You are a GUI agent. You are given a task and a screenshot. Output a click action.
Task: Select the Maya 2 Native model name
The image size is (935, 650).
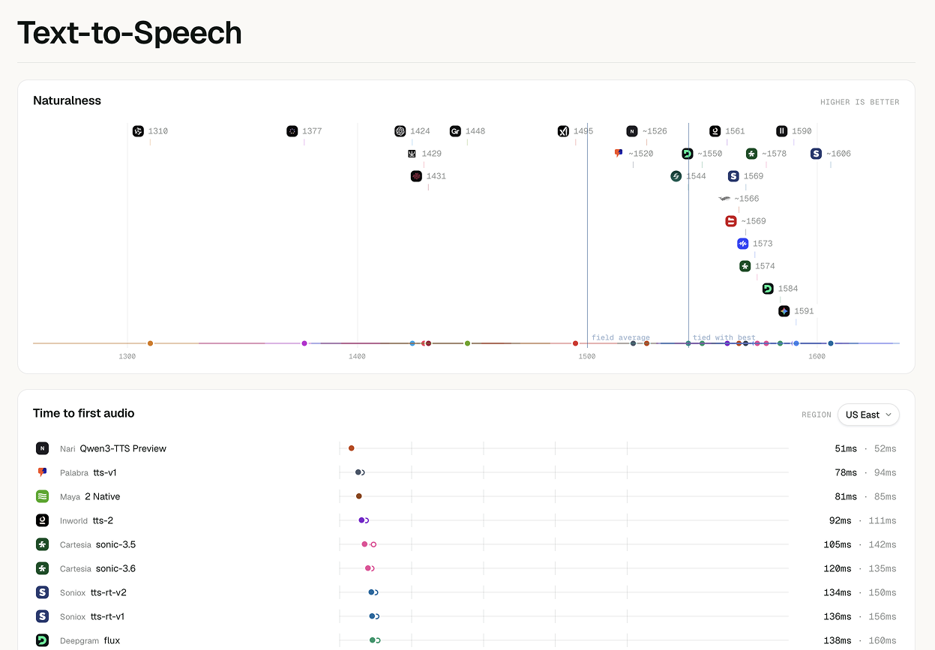pyautogui.click(x=103, y=496)
